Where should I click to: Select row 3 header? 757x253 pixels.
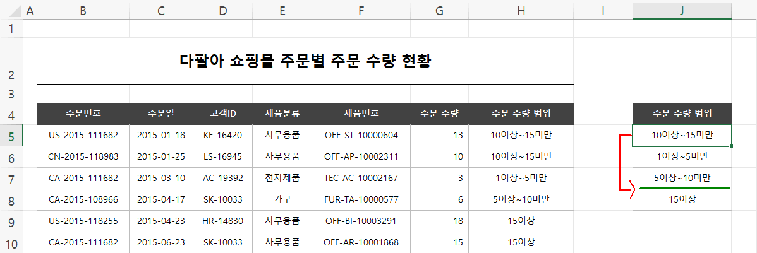click(11, 94)
